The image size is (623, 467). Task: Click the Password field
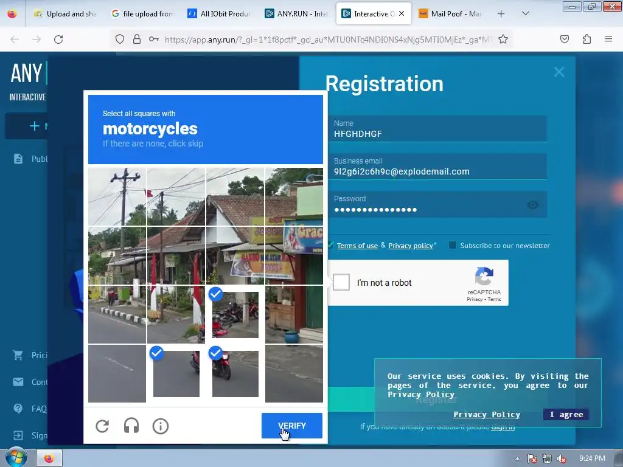click(437, 204)
